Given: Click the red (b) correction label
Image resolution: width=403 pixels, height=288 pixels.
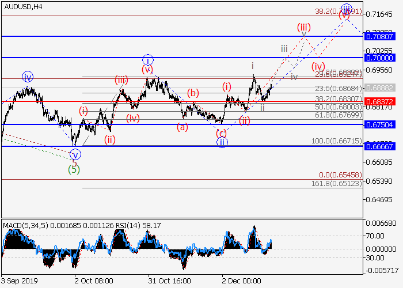Looking at the screenshot, I should point(193,93).
